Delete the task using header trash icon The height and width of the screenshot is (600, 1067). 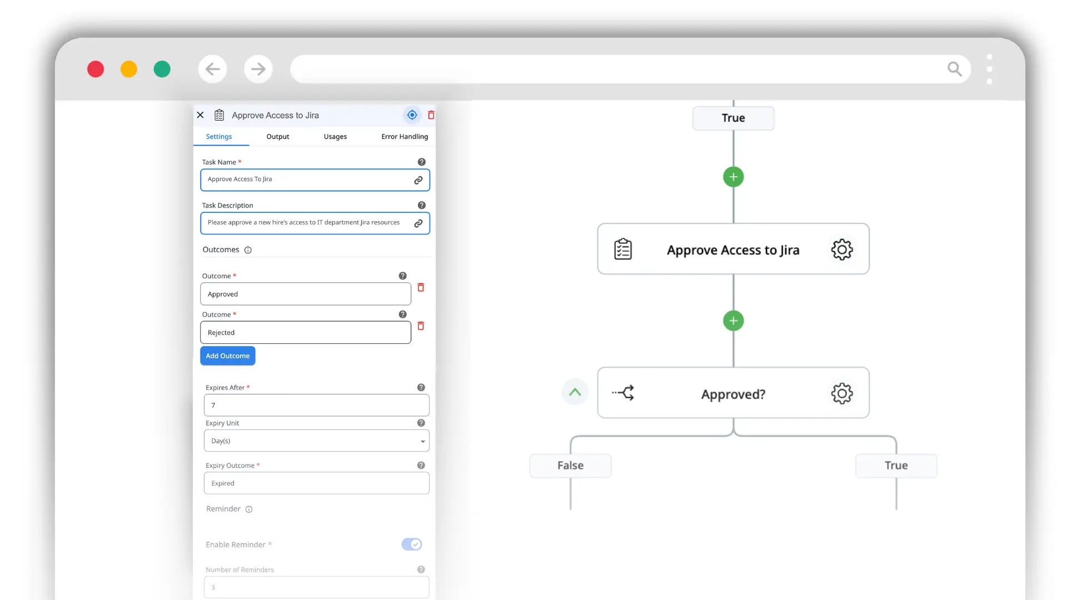[x=431, y=115]
